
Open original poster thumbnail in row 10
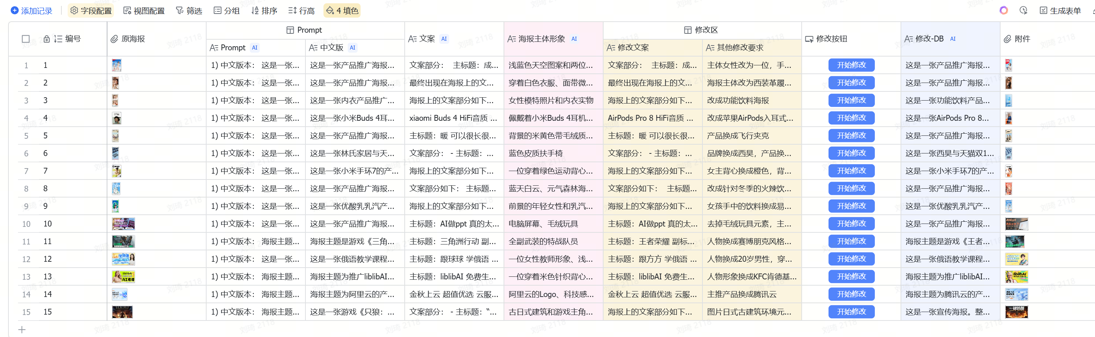click(x=123, y=224)
